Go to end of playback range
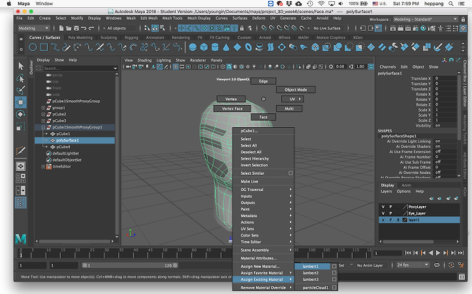This screenshot has width=472, height=294. coord(461,253)
